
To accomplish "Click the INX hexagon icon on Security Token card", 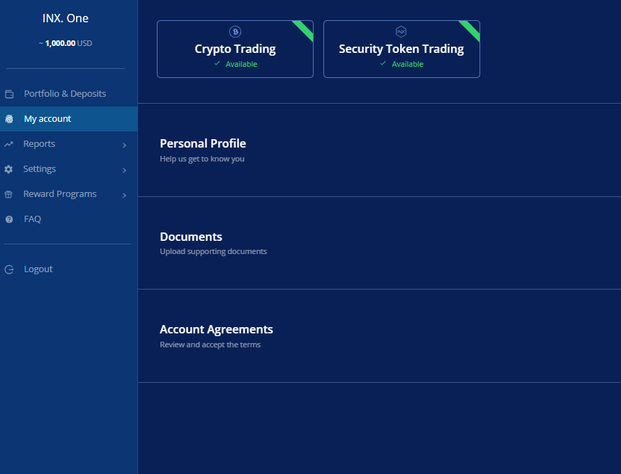I will 401,31.
